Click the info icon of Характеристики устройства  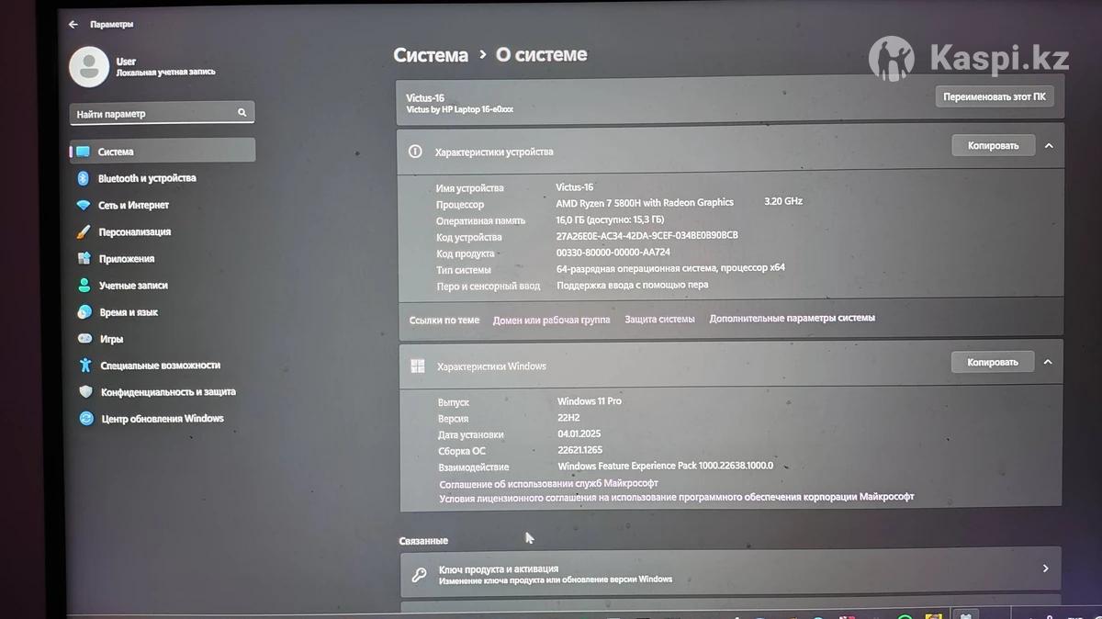(415, 152)
